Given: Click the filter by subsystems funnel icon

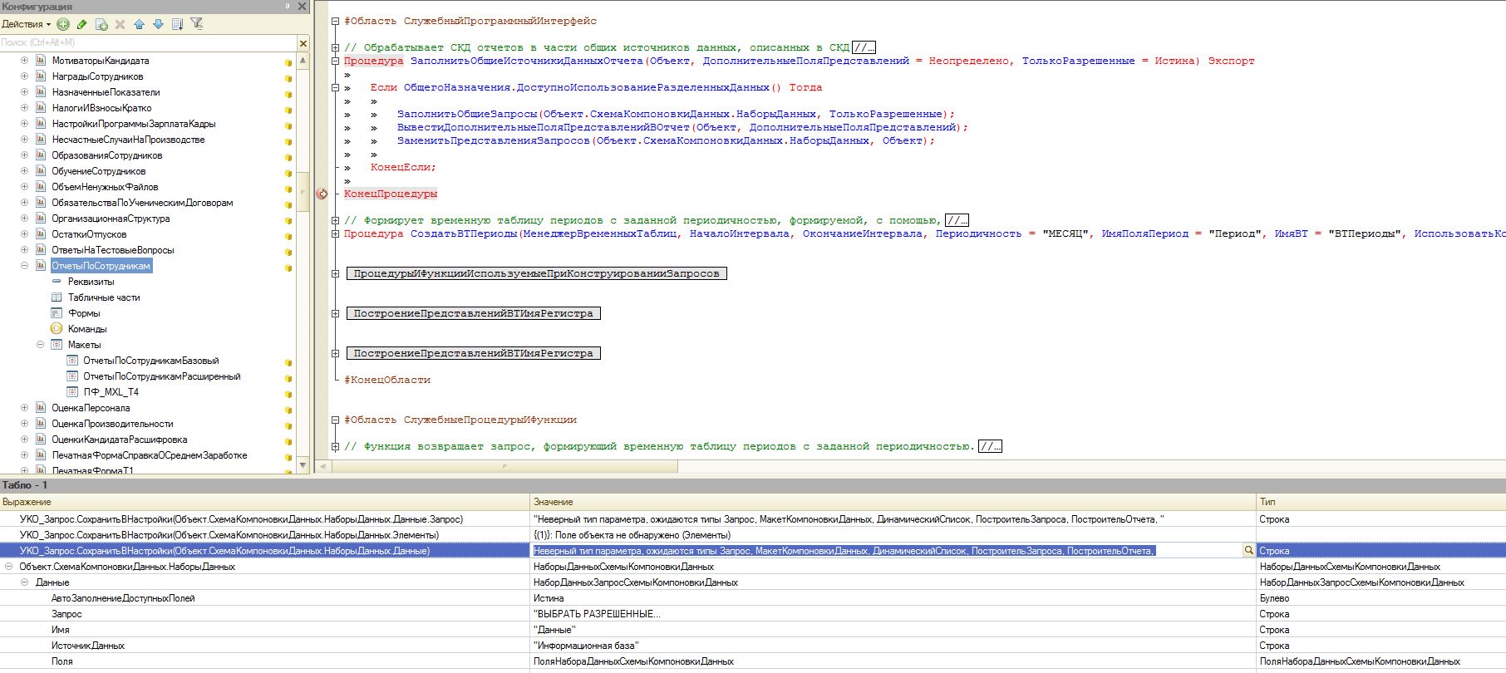Looking at the screenshot, I should 197,24.
